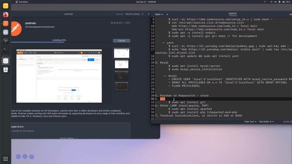
Task: Click '$ sudo apt install php libapache2-mod-php'
Action: pos(203,113)
